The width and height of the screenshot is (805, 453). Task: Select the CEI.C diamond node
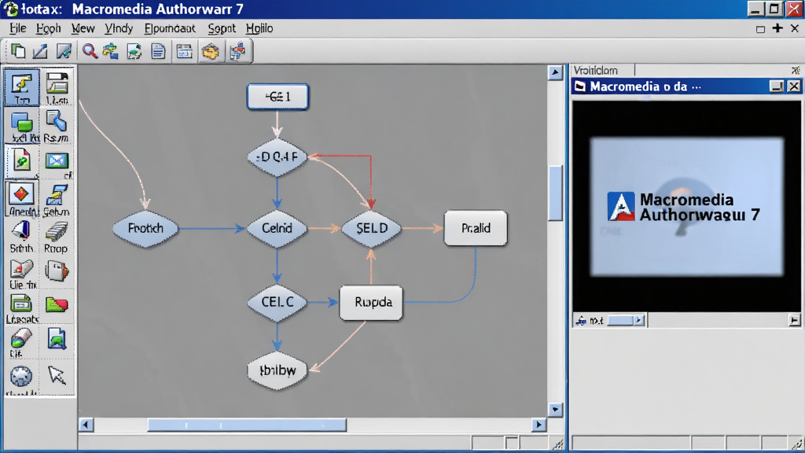click(278, 302)
